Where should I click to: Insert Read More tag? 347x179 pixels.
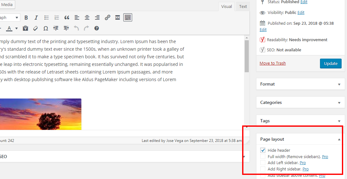[x=118, y=18]
